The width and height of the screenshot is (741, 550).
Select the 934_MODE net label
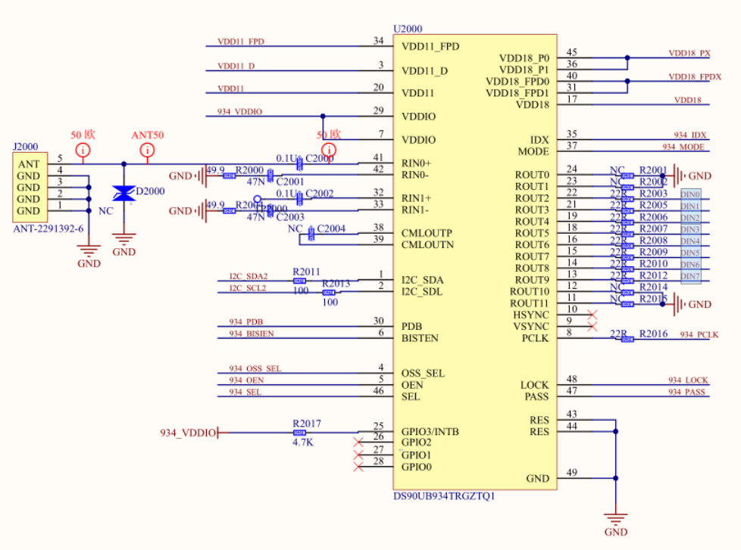pos(683,148)
